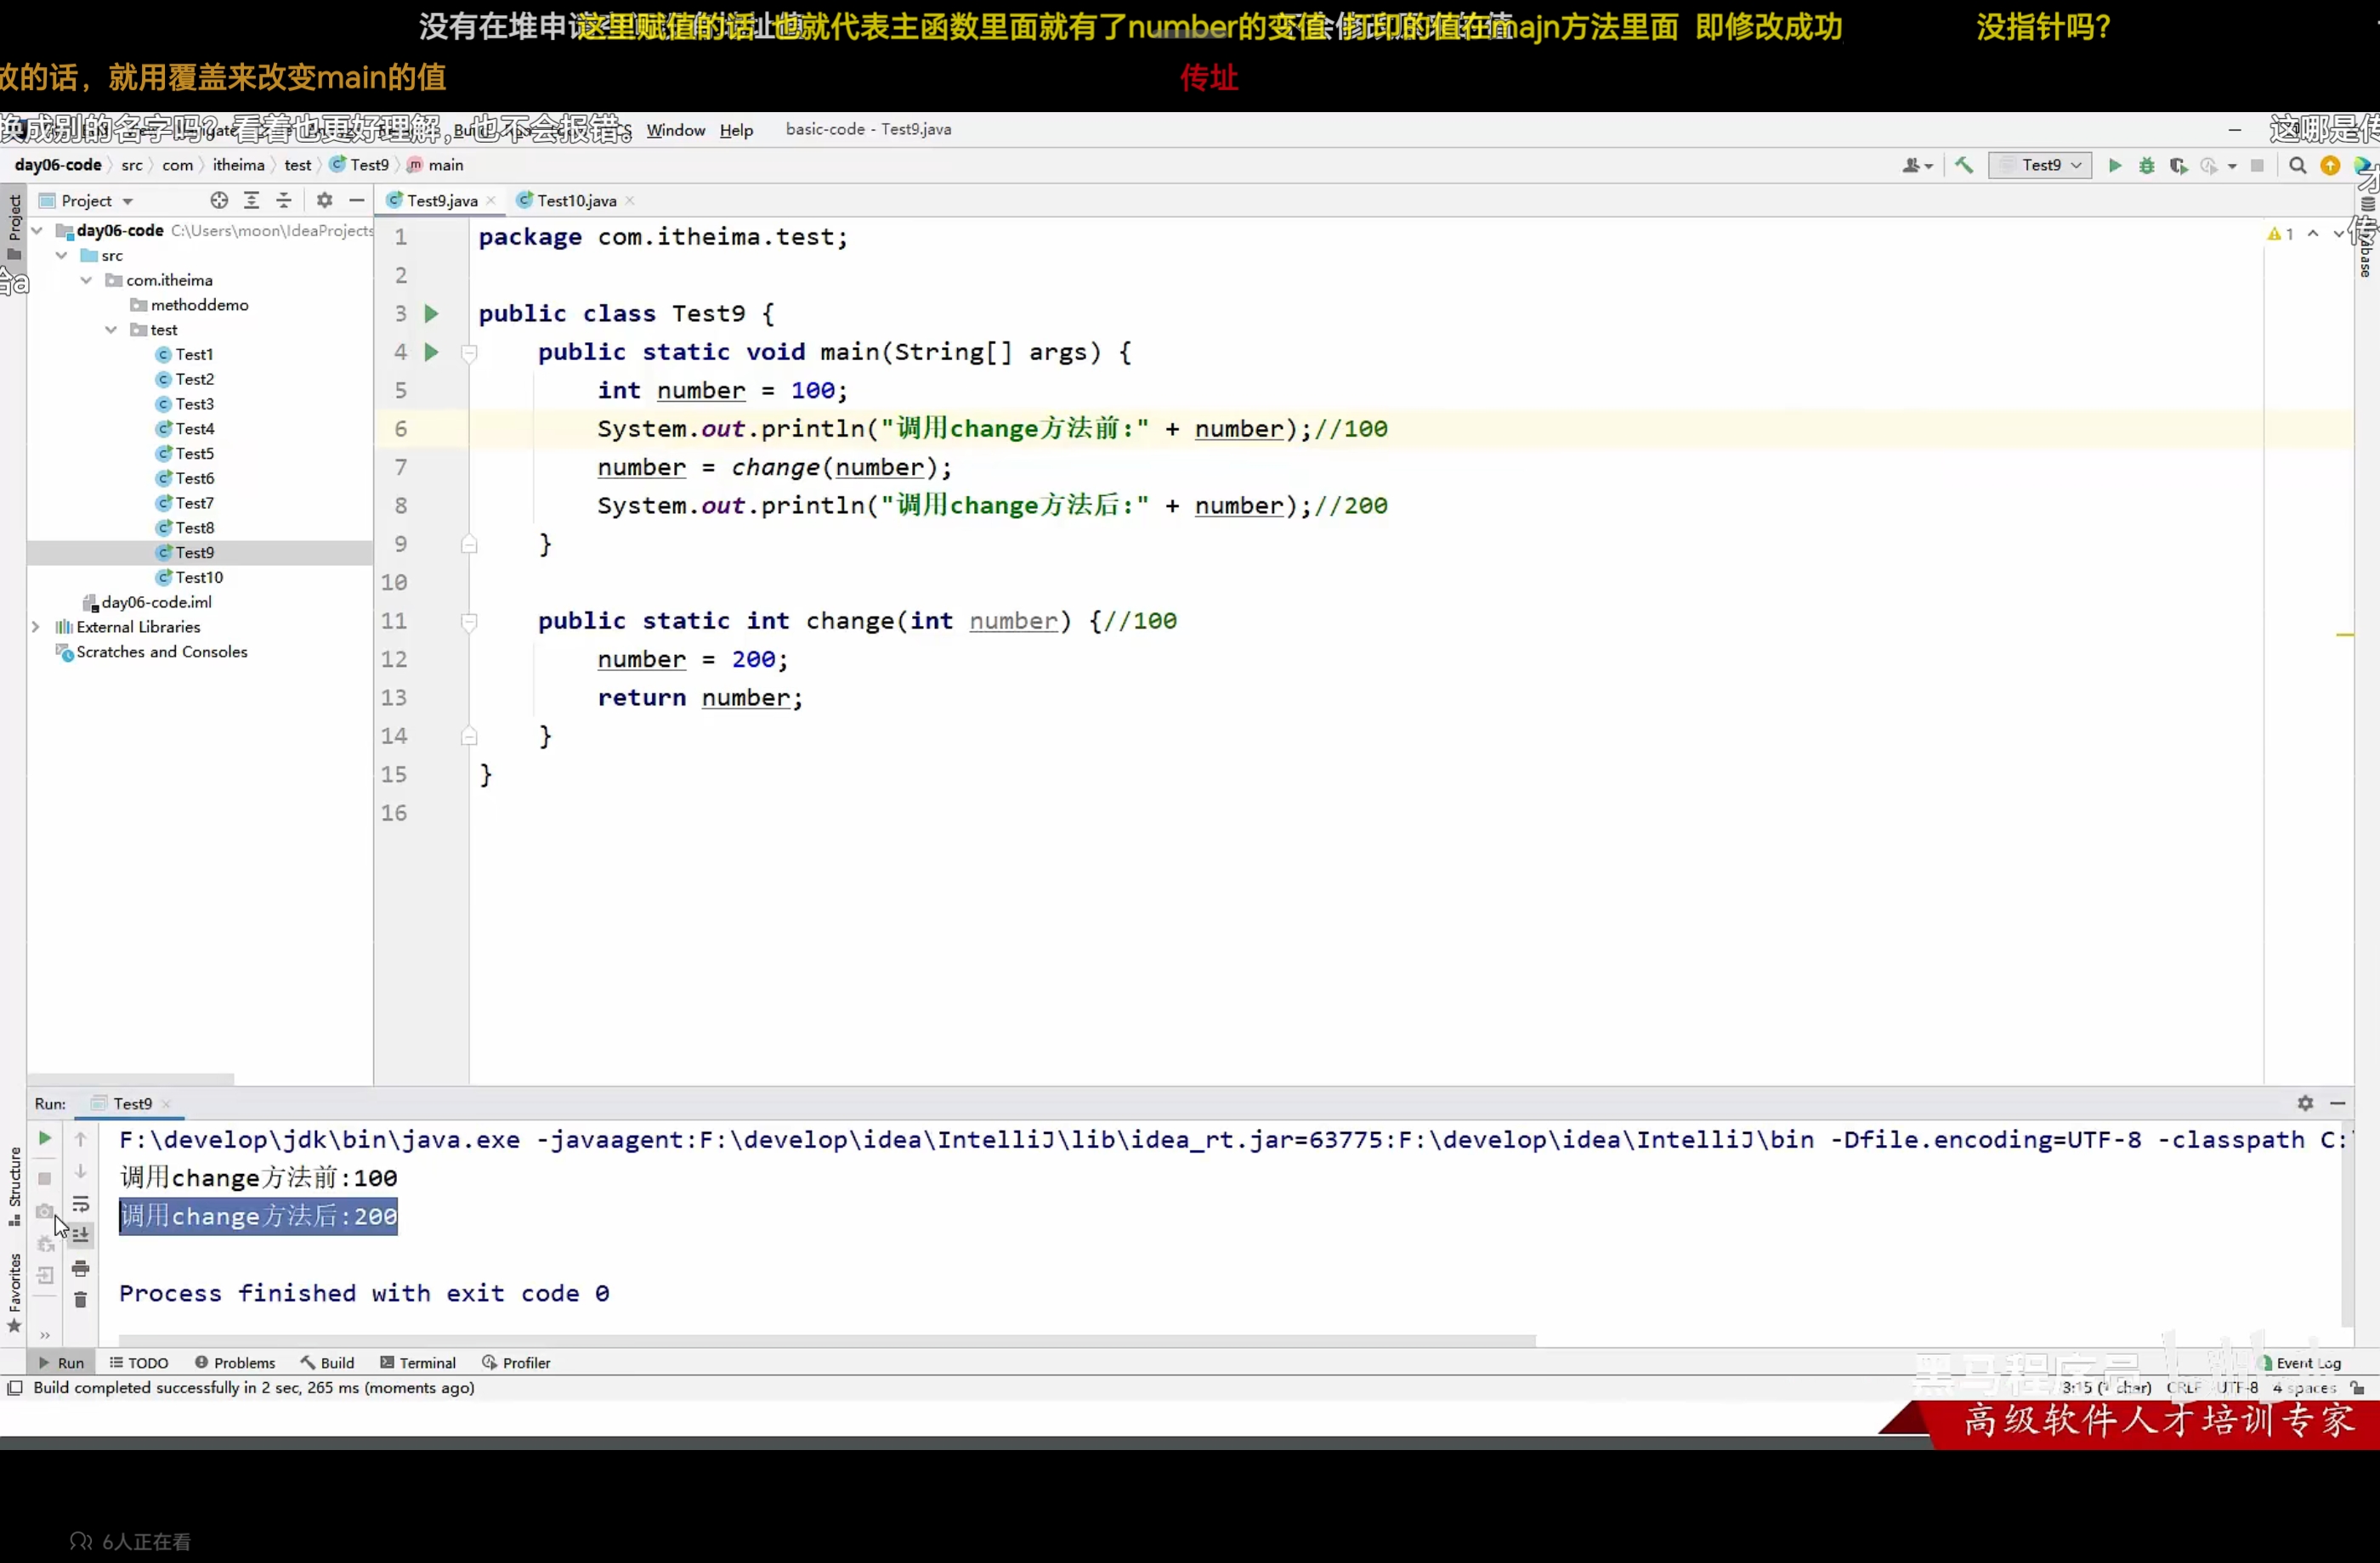Open the Terminal tool window
Image resolution: width=2380 pixels, height=1563 pixels.
[x=418, y=1363]
